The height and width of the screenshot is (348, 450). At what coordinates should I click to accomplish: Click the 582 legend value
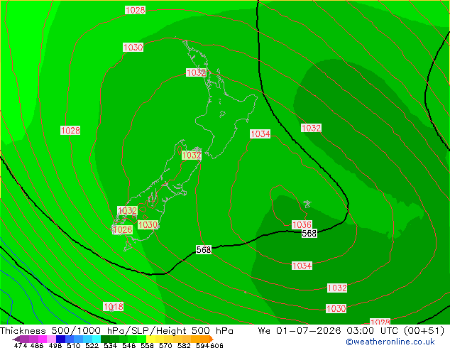(x=184, y=345)
